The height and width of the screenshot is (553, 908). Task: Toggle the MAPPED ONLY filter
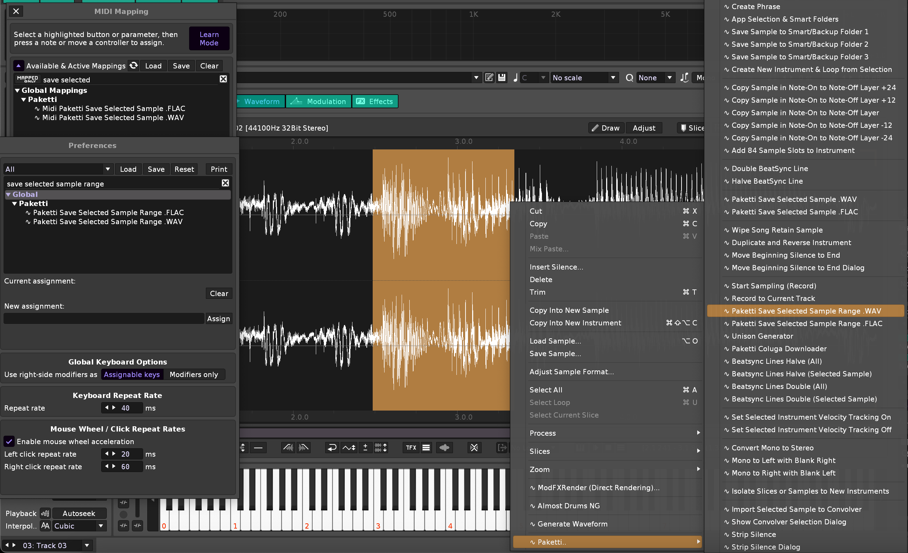[x=27, y=79]
